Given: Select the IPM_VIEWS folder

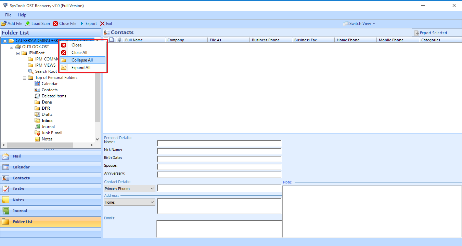Looking at the screenshot, I should coord(45,65).
